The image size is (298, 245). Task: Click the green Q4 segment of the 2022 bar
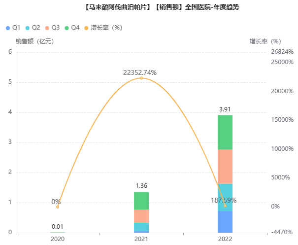225,132
